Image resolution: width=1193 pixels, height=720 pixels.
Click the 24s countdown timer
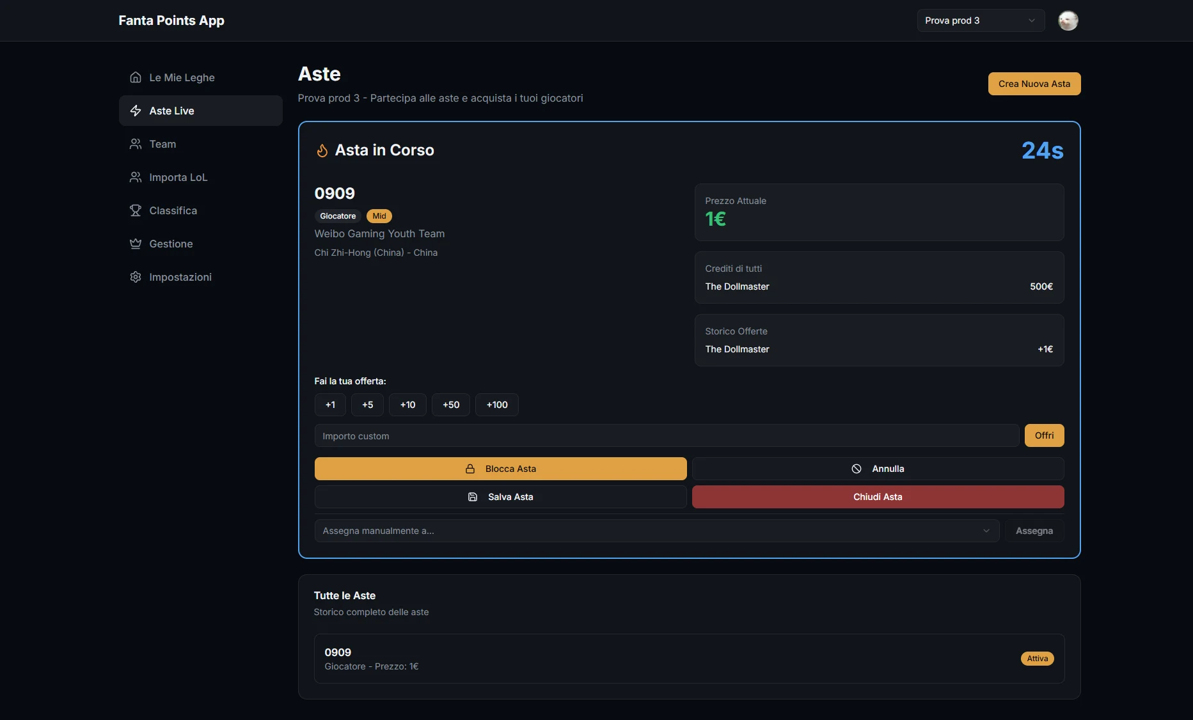point(1043,150)
